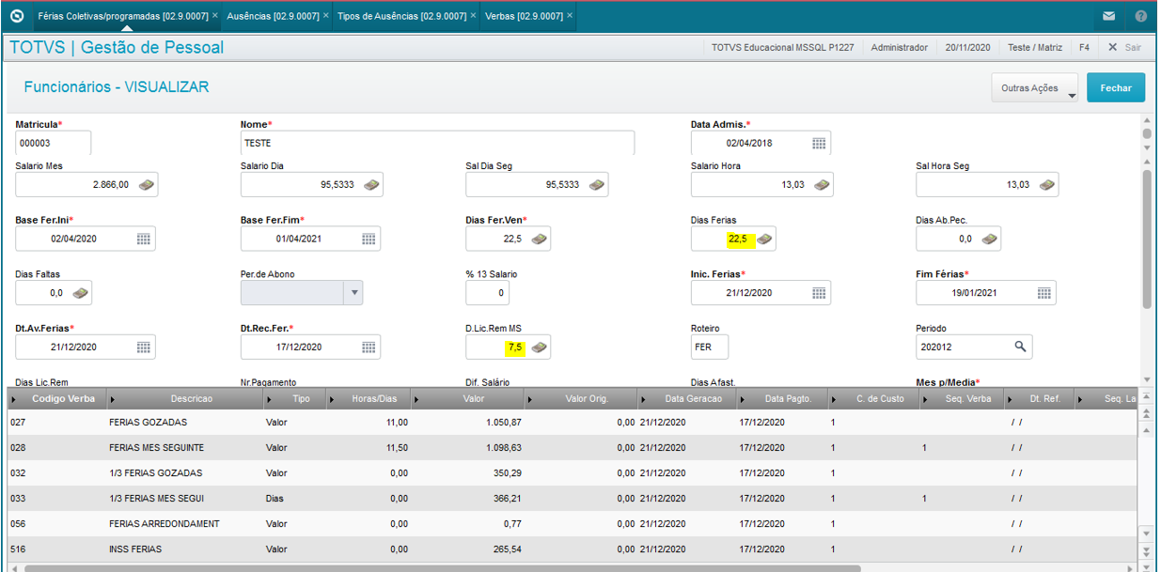Open calculator icon in Sal Dia Seg field

coord(597,185)
